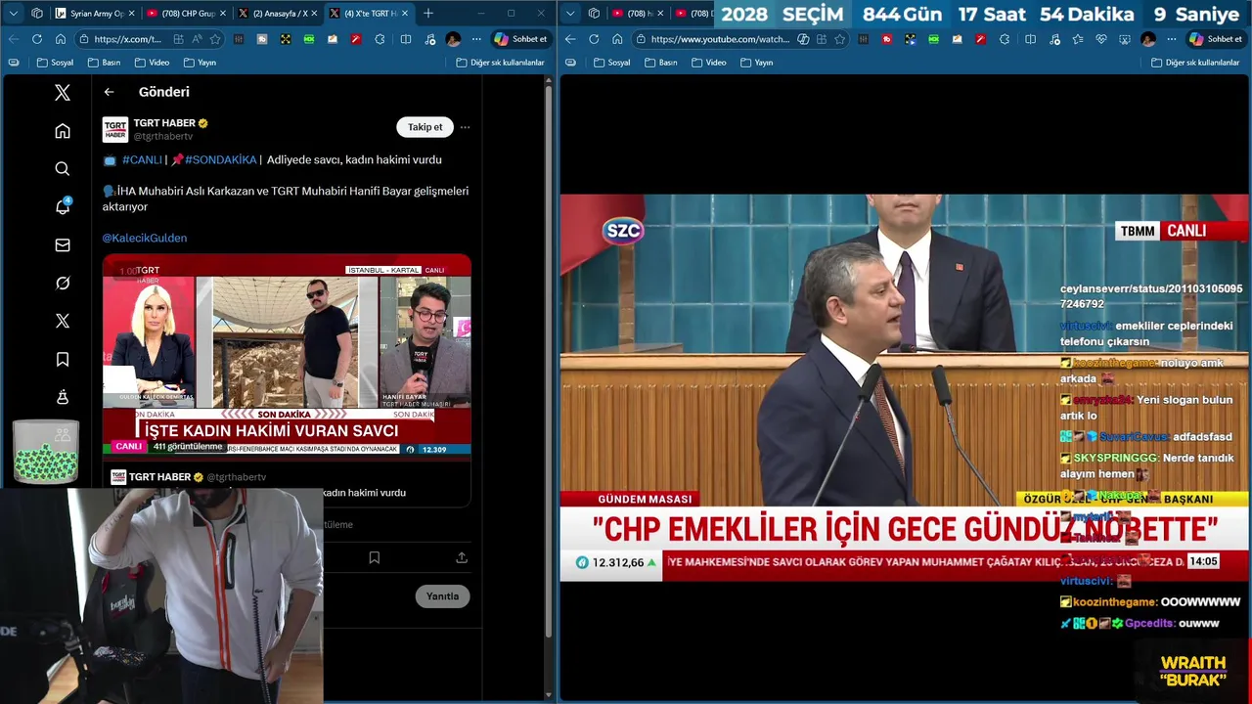
Task: Click back arrow in YouTube browser window
Action: click(x=570, y=39)
